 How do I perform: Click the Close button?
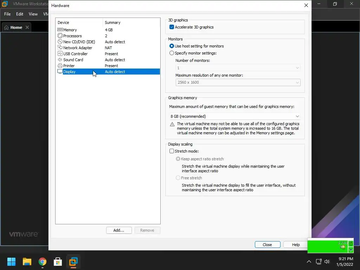(x=268, y=245)
